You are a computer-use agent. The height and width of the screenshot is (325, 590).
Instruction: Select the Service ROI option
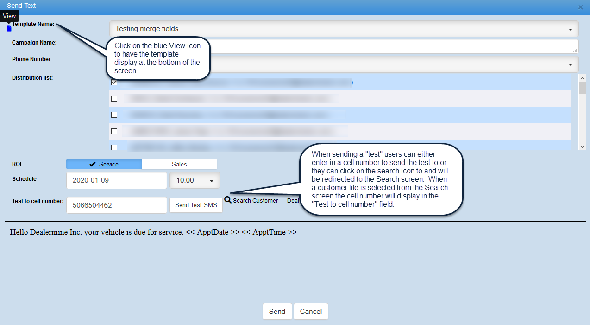coord(104,164)
